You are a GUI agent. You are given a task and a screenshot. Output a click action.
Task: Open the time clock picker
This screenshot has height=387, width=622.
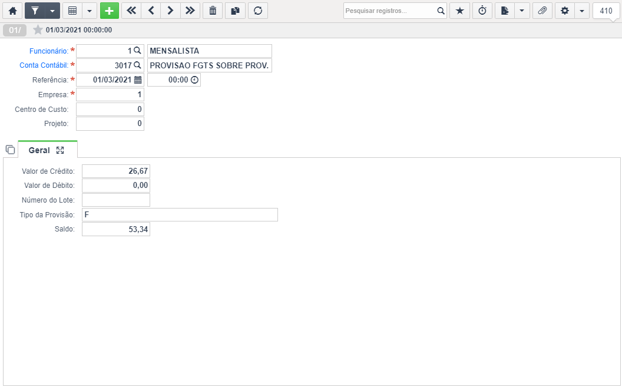(x=194, y=80)
